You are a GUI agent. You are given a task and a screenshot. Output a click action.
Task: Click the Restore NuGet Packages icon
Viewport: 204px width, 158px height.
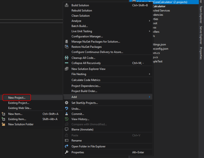[x=67, y=46]
